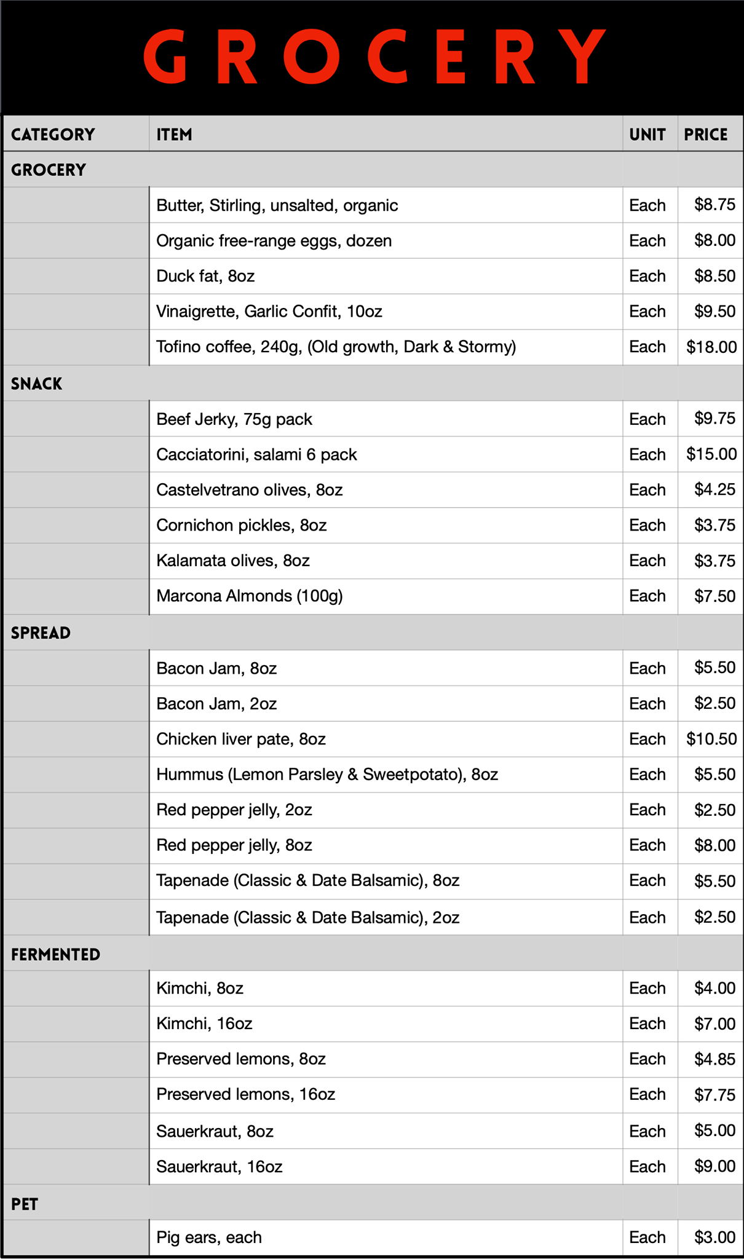
Task: Select the Hummus (Lemon Parsley & Sweetpotato) item
Action: (x=326, y=775)
